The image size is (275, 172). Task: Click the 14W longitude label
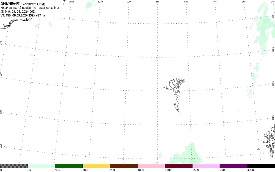71,2
